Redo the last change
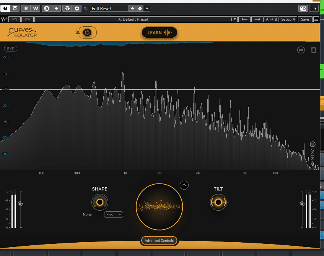Screen dimensions: 324x256 point(27,19)
